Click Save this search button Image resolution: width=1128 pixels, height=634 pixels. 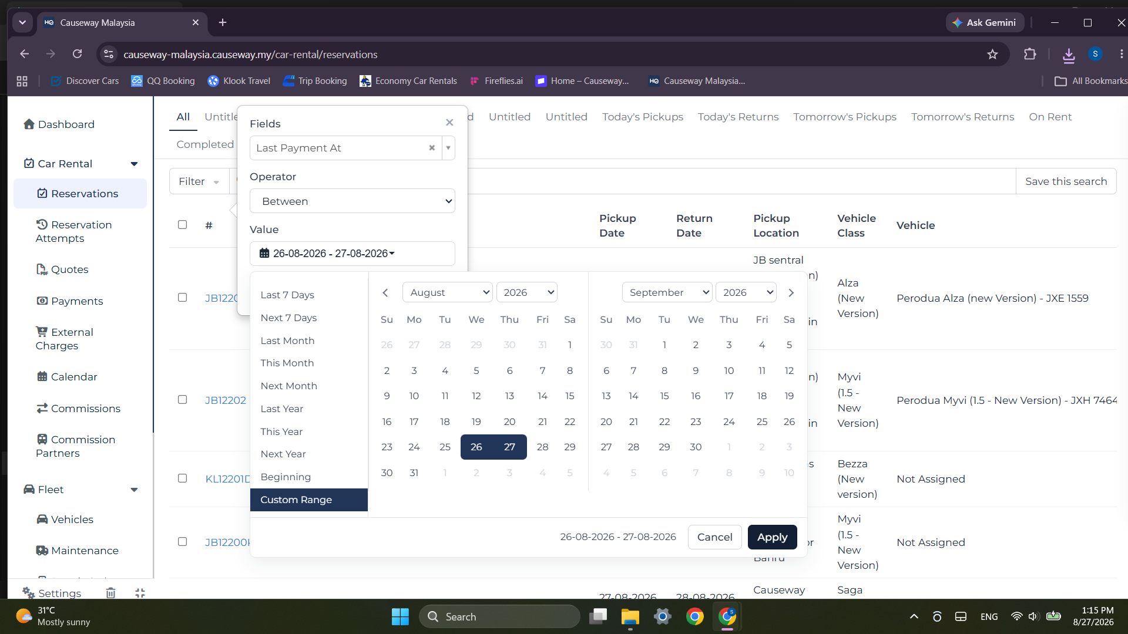(x=1066, y=181)
